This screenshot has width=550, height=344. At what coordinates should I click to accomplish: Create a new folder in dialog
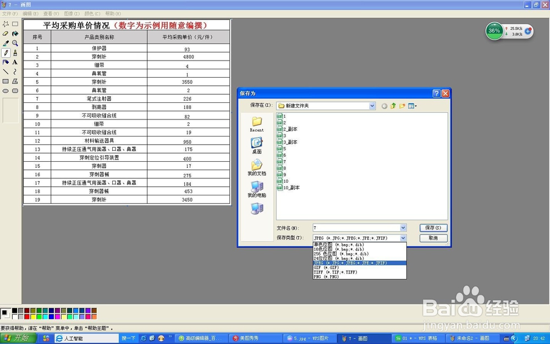point(402,106)
